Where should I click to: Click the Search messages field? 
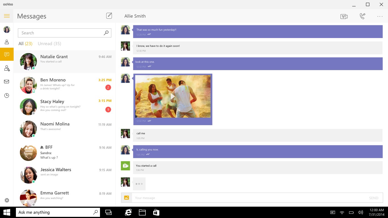64,33
